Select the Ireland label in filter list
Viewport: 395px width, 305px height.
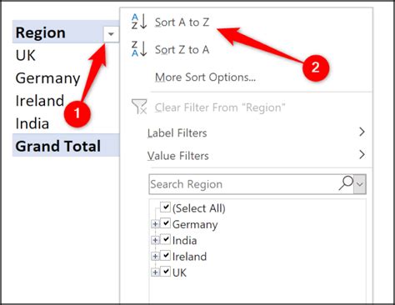point(189,257)
